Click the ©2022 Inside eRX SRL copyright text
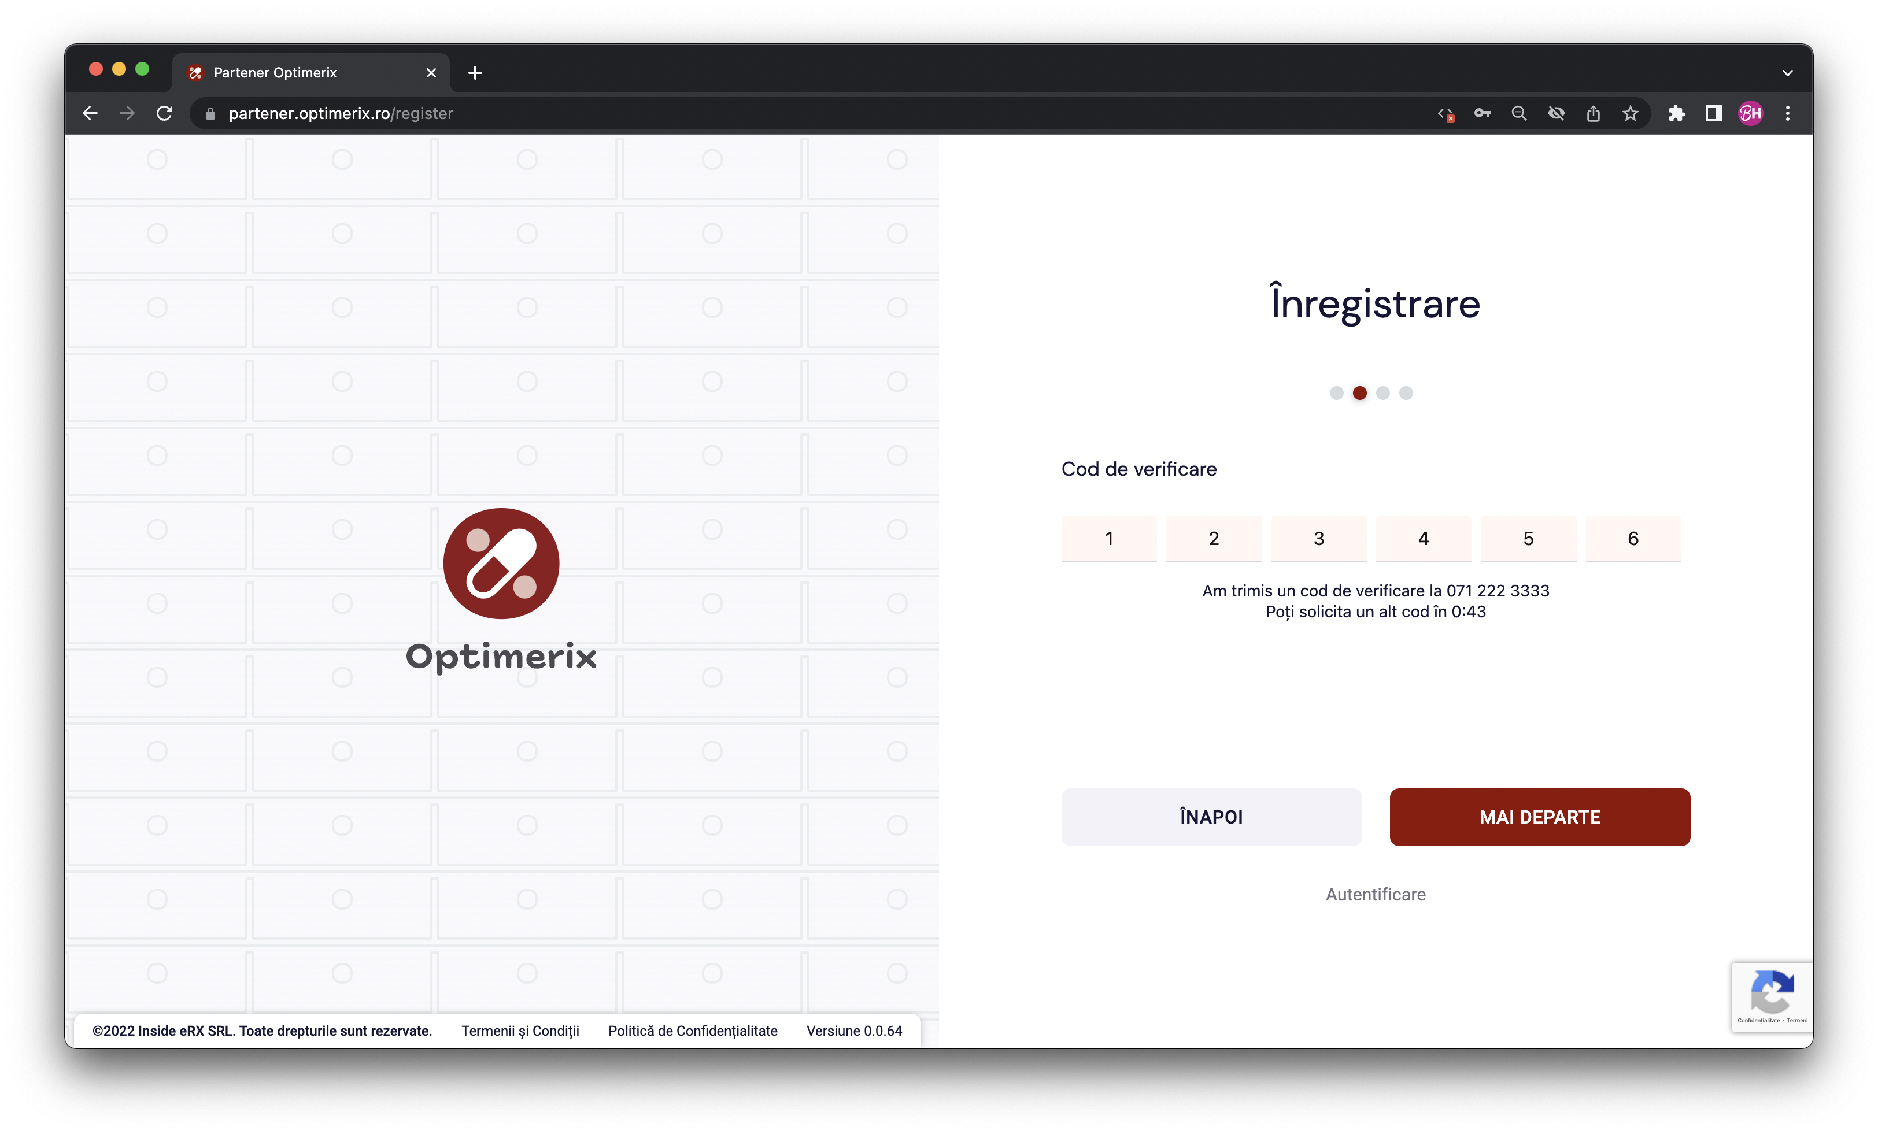Image resolution: width=1878 pixels, height=1134 pixels. 262,1031
